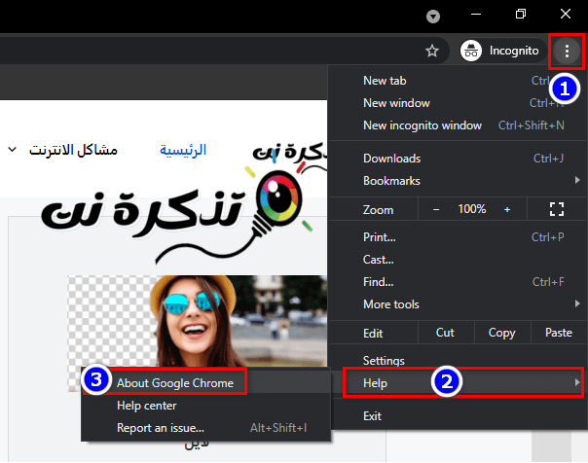
Task: Open the tab search dropdown arrow
Action: pos(433,17)
